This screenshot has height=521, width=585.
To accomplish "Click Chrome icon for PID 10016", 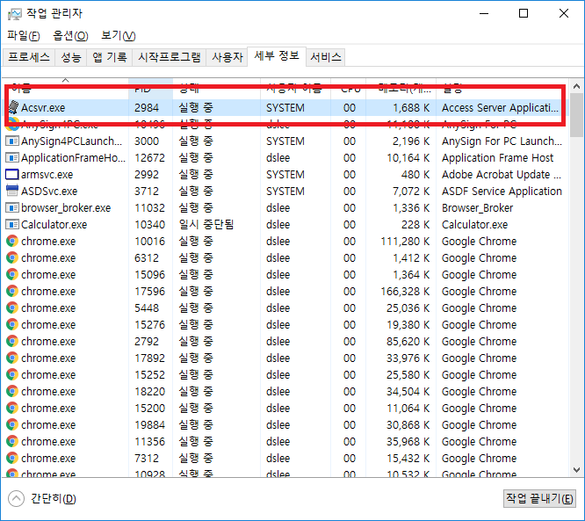I will coord(12,241).
